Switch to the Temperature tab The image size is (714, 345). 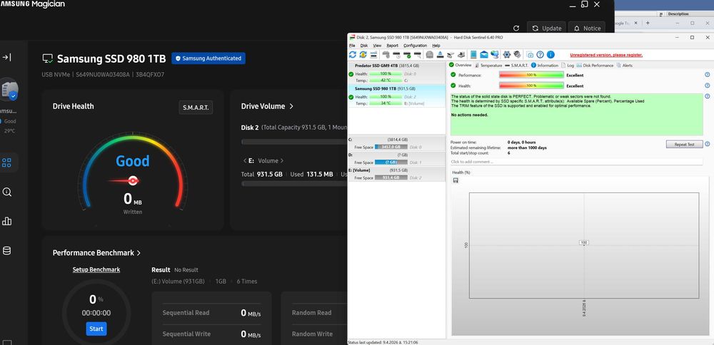488,66
